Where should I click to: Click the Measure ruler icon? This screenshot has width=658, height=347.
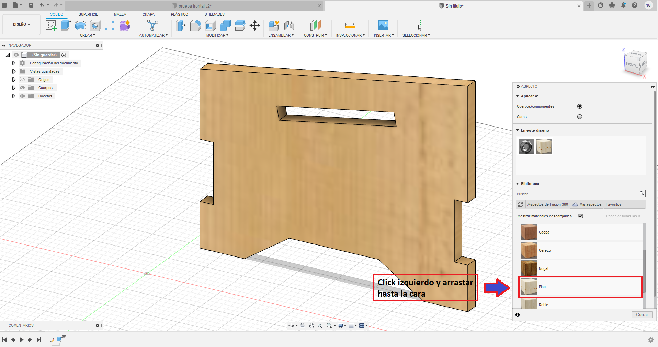tap(350, 25)
